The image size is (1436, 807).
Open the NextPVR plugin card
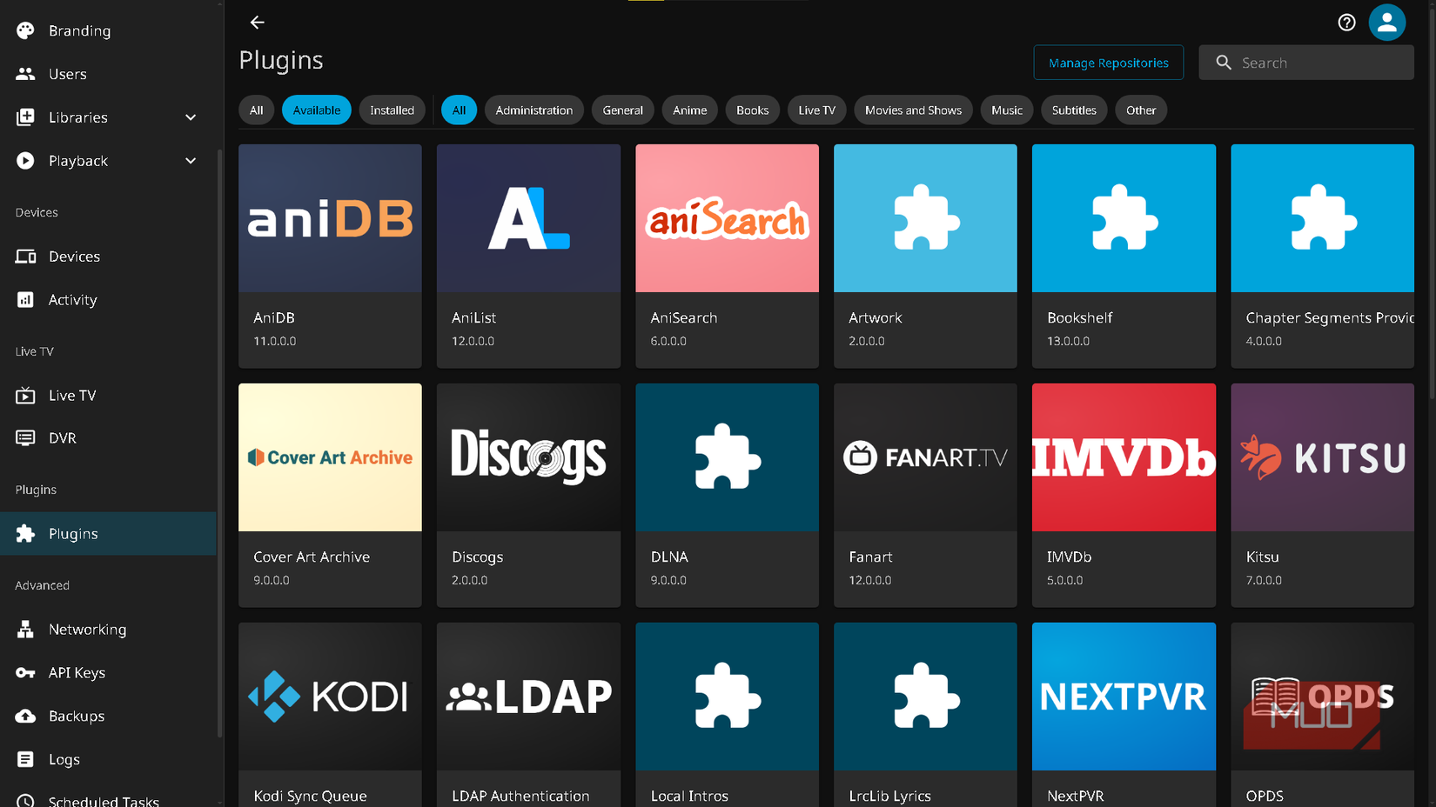click(x=1124, y=715)
